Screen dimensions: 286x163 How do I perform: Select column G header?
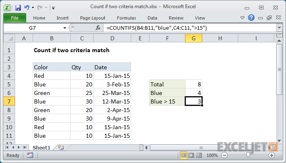point(194,38)
